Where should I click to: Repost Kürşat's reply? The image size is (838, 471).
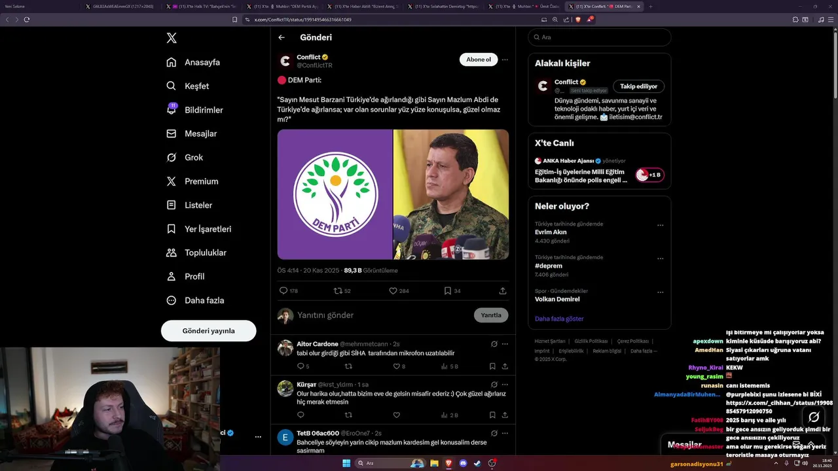click(x=348, y=415)
